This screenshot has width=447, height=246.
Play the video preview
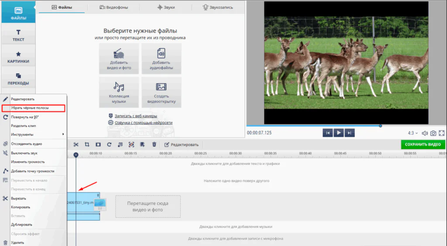pyautogui.click(x=339, y=133)
